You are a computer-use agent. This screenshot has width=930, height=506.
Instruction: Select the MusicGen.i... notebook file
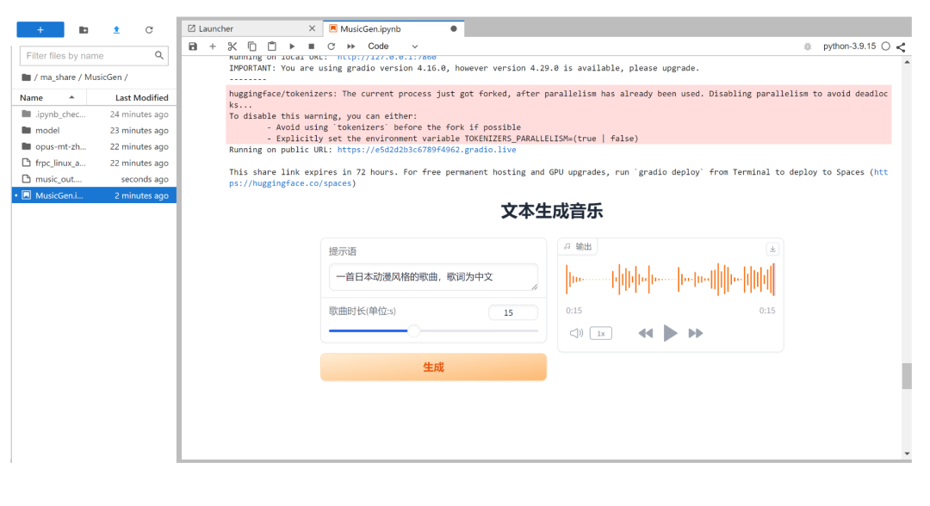[95, 195]
